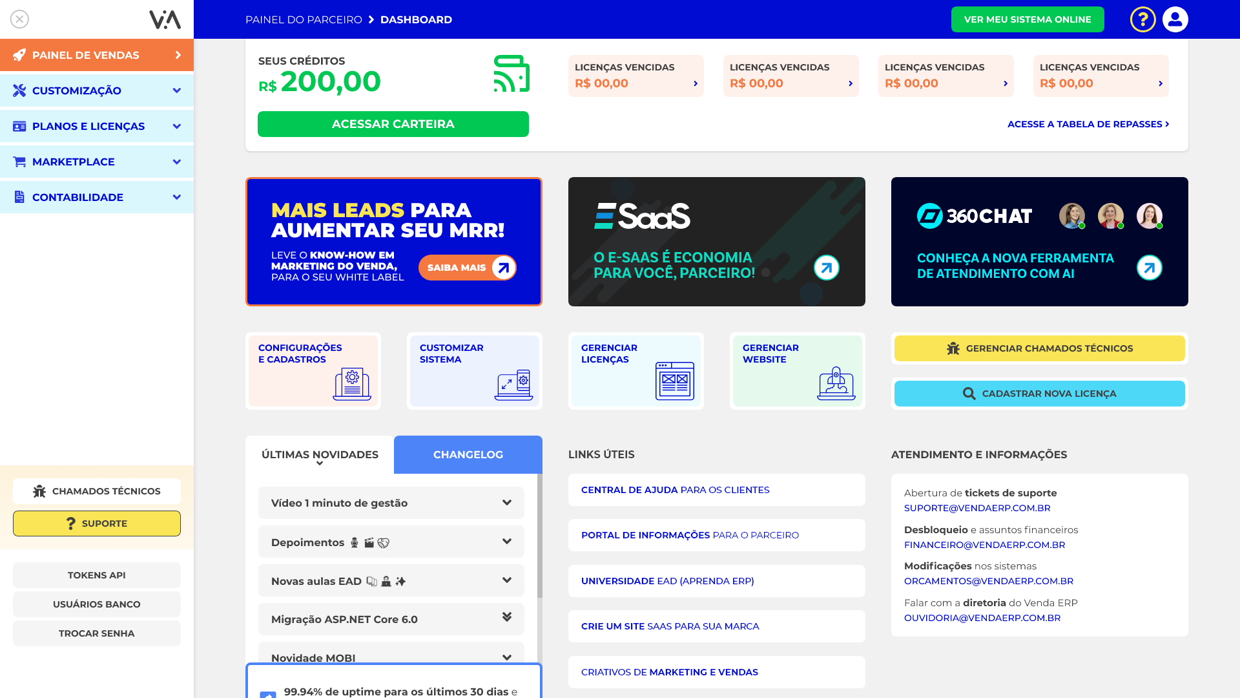Click the first Licenças Vencidas card
Viewport: 1240px width, 698px height.
click(636, 76)
